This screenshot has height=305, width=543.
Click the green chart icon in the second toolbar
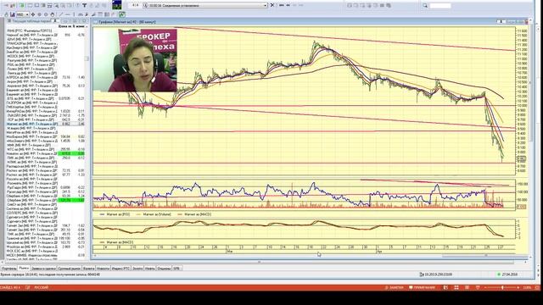point(122,14)
